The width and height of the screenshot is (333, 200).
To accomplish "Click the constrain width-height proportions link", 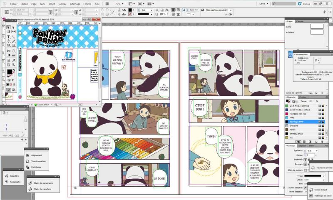I will pos(50,12).
